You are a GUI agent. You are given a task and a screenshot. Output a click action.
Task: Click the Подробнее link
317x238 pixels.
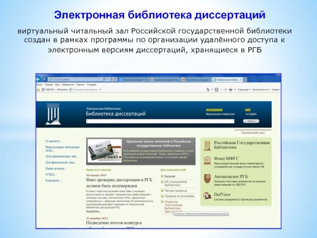pyautogui.click(x=94, y=211)
